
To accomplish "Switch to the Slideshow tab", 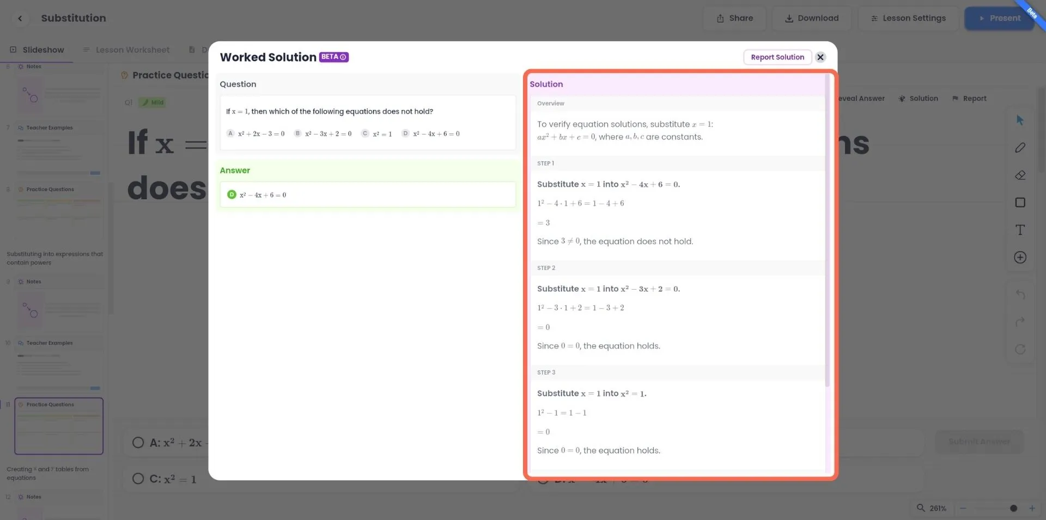I will pyautogui.click(x=37, y=50).
